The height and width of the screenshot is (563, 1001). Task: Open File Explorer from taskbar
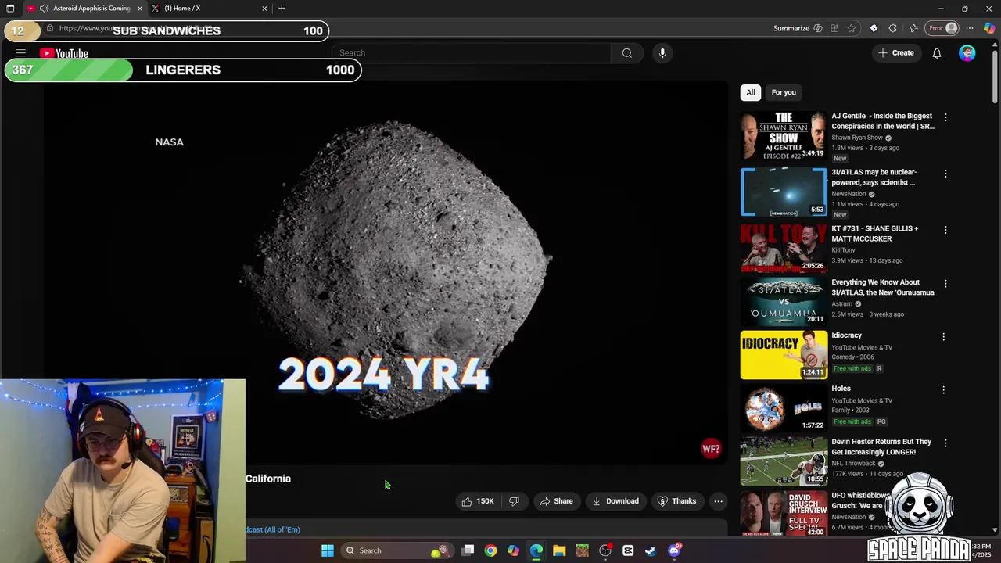(559, 550)
